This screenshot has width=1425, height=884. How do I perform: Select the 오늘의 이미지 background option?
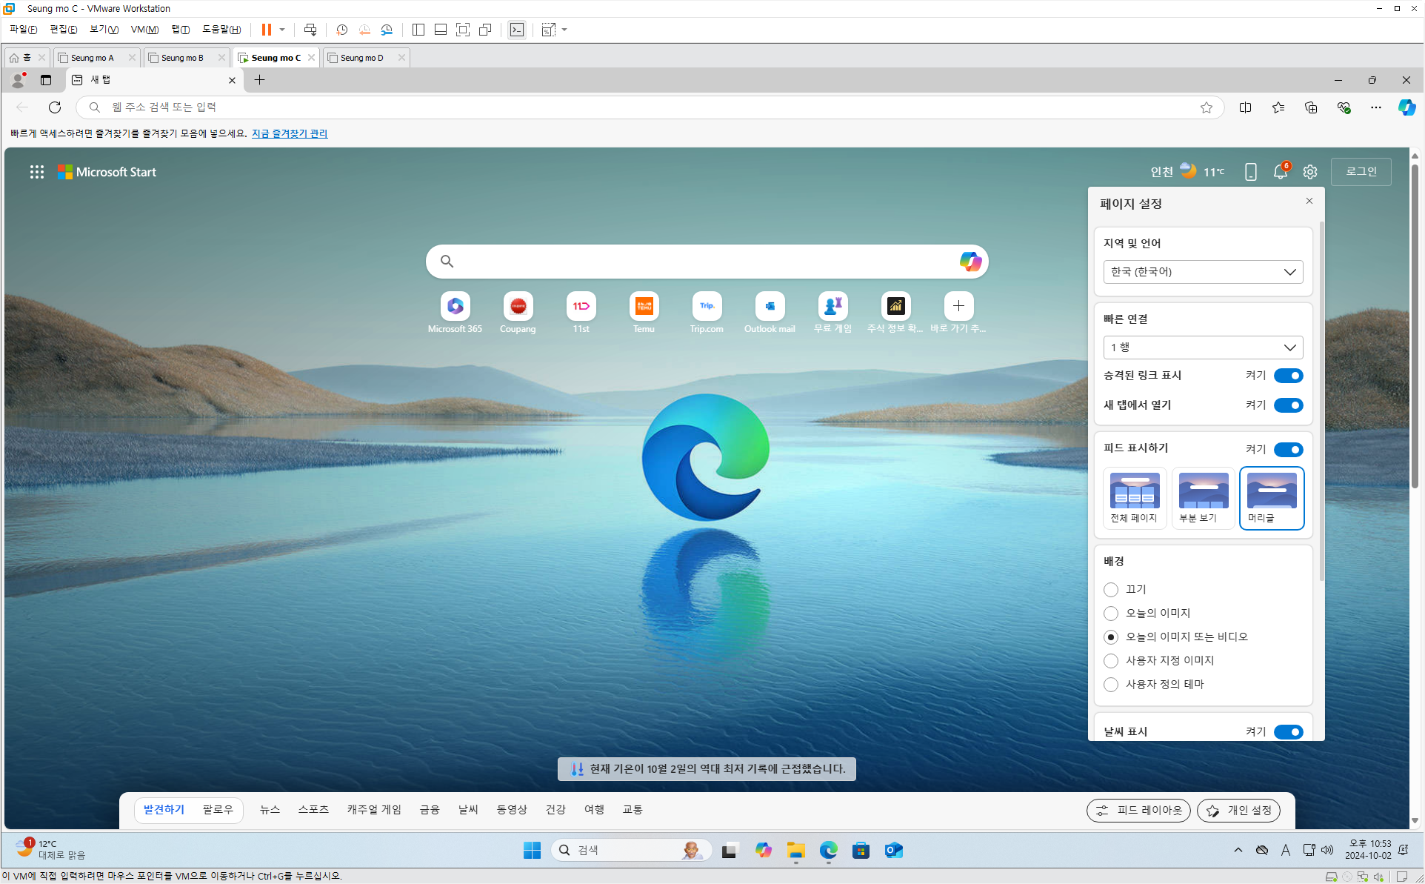click(x=1111, y=614)
